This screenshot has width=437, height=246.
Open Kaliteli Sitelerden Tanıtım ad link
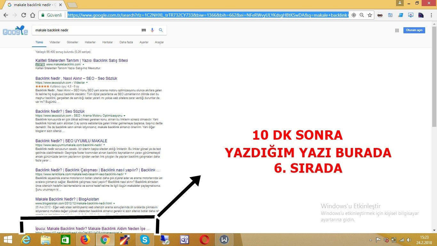82,61
